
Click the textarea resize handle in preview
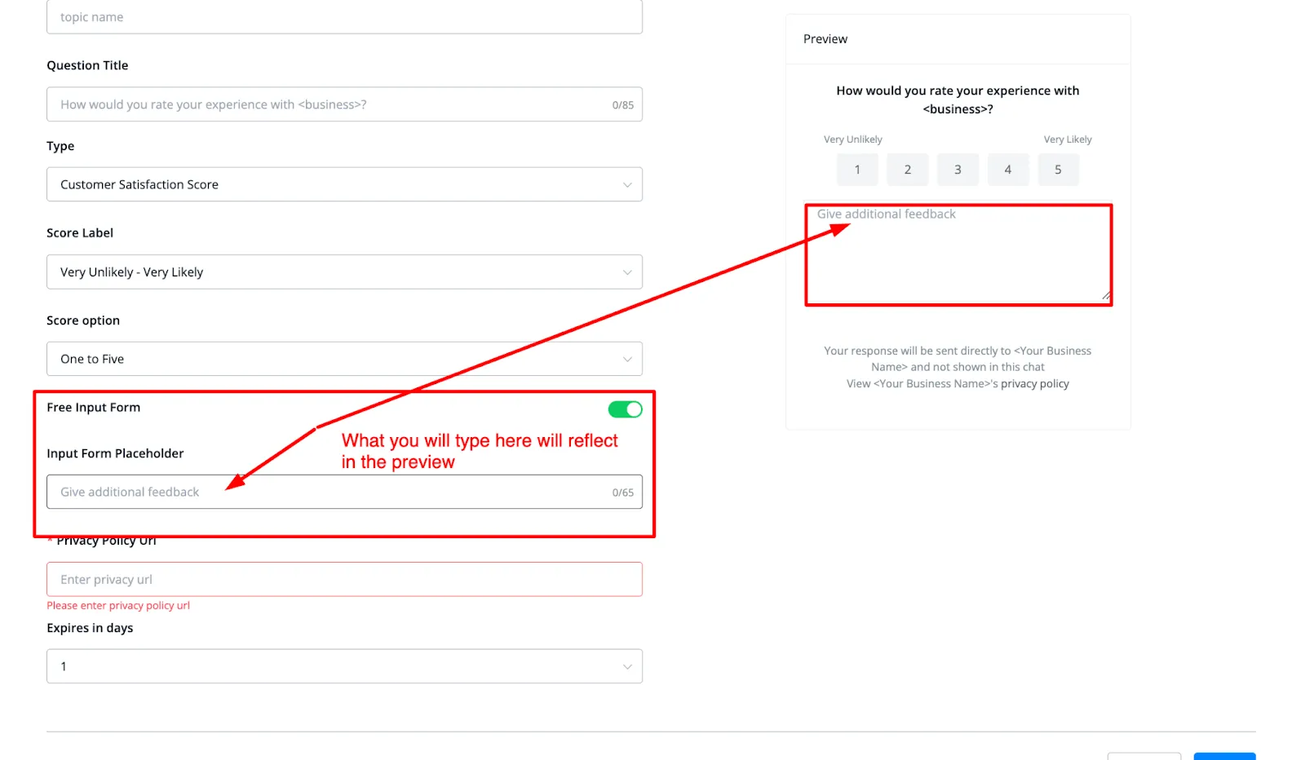coord(1106,295)
